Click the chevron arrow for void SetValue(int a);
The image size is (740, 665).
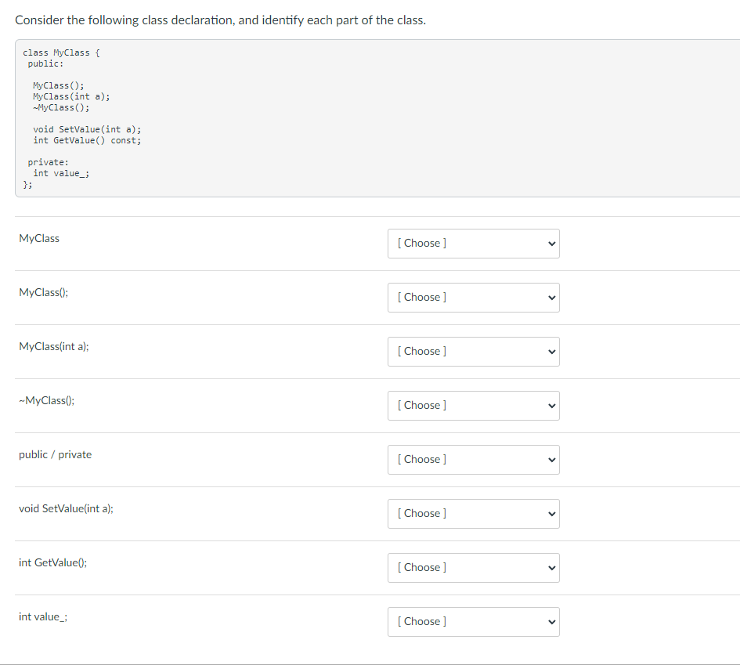tap(551, 514)
